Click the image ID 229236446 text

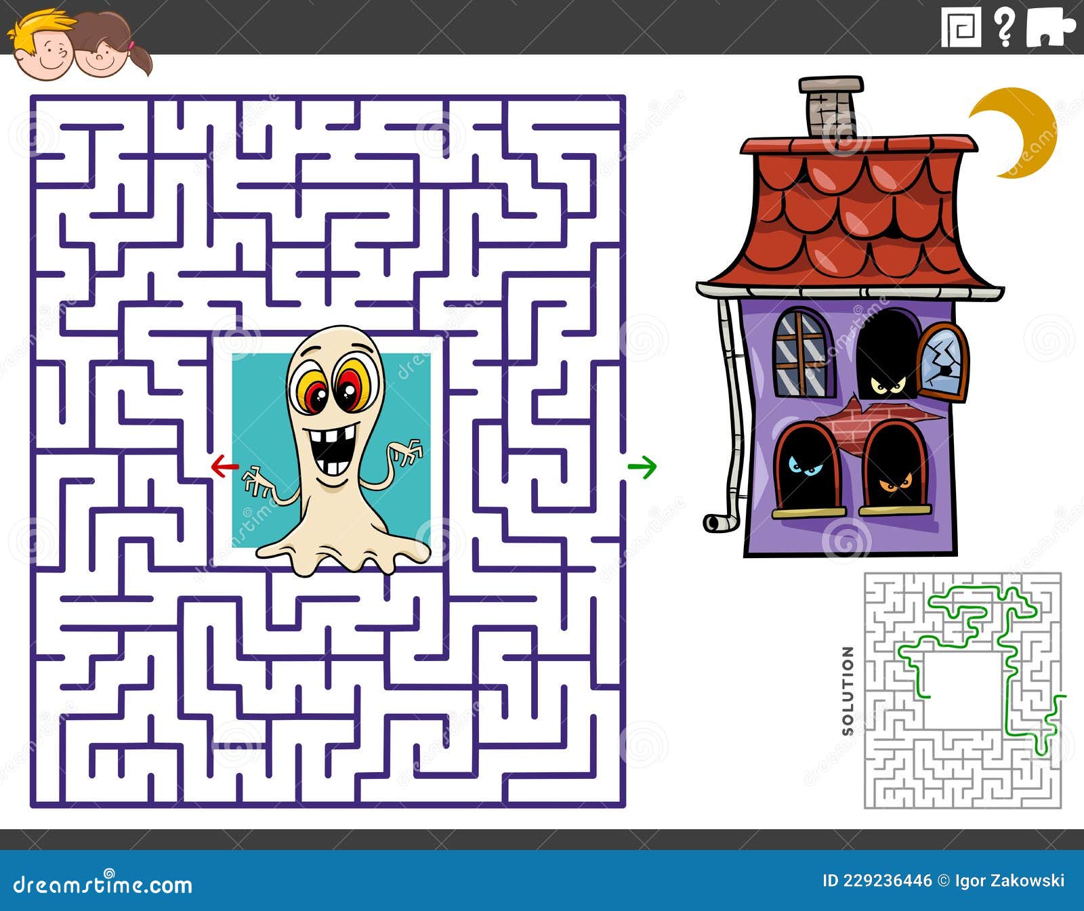(877, 881)
